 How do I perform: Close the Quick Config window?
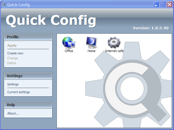[x=169, y=5]
